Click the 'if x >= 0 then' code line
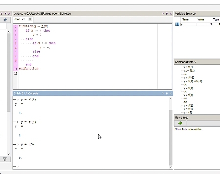The height and width of the screenshot is (174, 220). pos(38,31)
